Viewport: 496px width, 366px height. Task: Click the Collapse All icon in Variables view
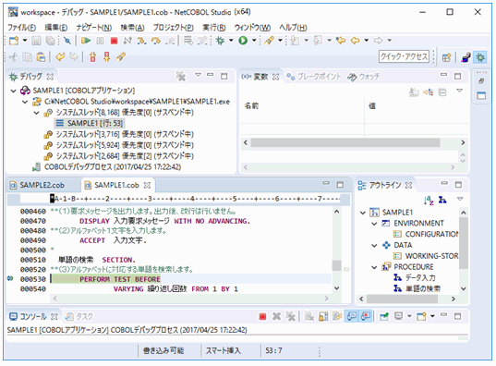point(442,92)
